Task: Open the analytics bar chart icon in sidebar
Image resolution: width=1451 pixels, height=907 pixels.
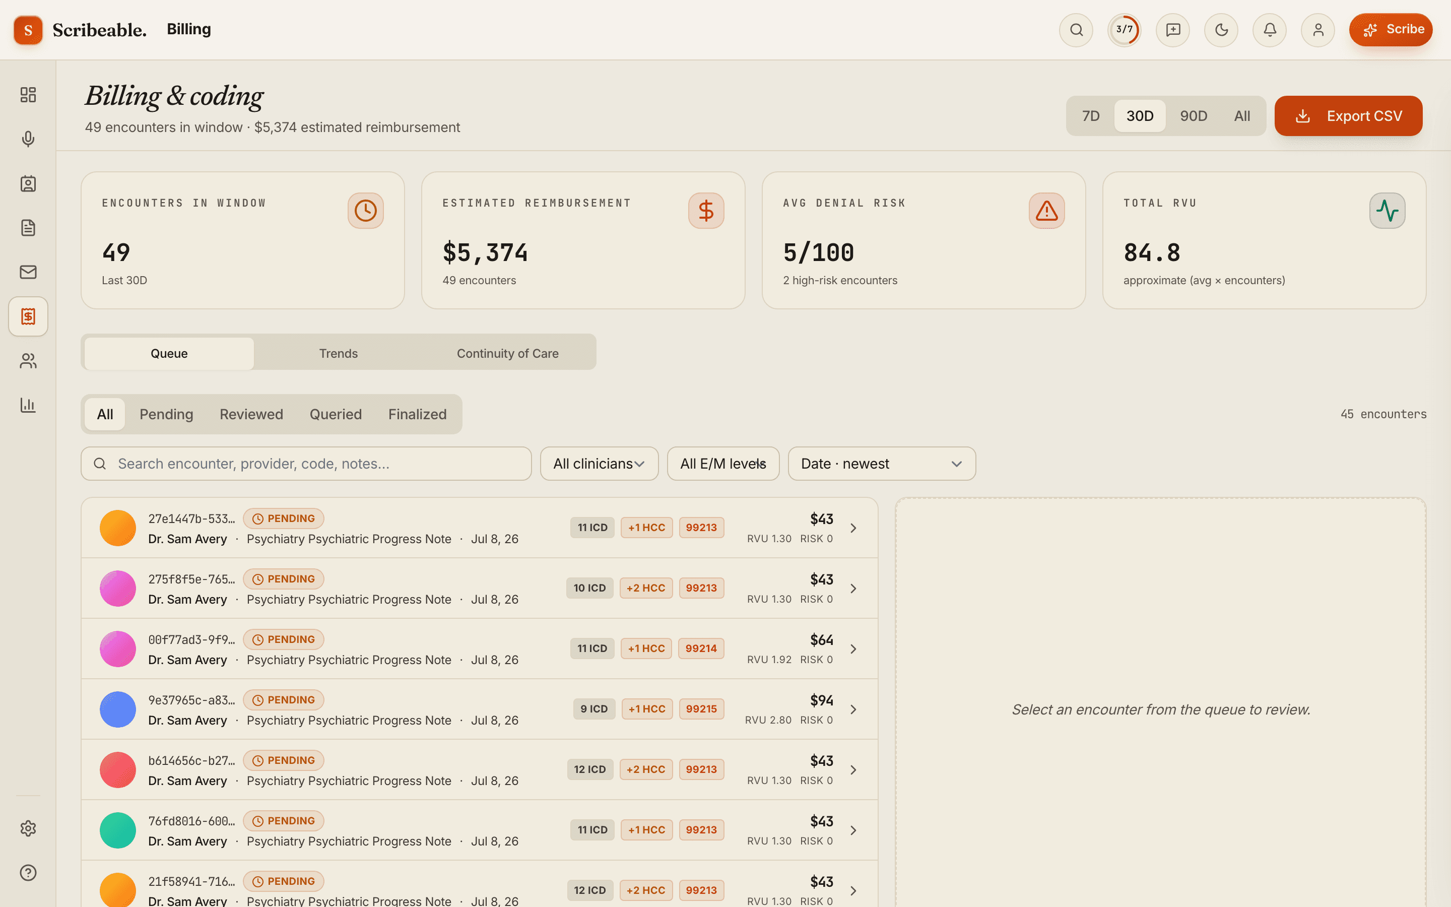Action: [x=28, y=405]
